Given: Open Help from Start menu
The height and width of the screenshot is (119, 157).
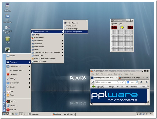Looking at the screenshot, I should click(x=18, y=91).
